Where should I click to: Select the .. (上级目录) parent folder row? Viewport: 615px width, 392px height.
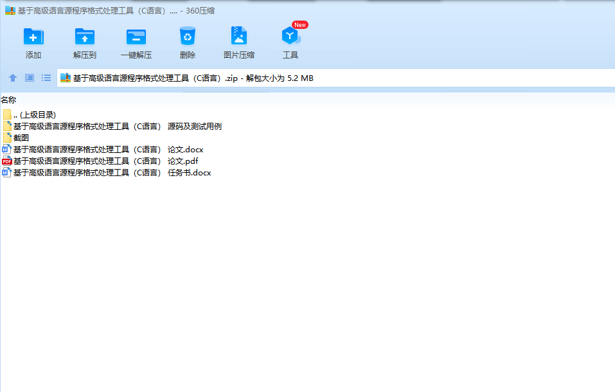pyautogui.click(x=30, y=114)
